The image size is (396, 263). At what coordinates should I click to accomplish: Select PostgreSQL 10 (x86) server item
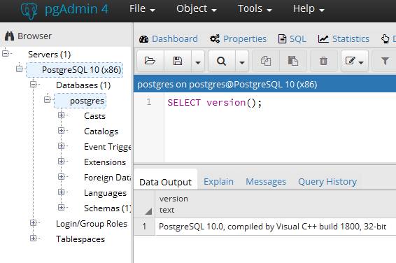pos(75,70)
